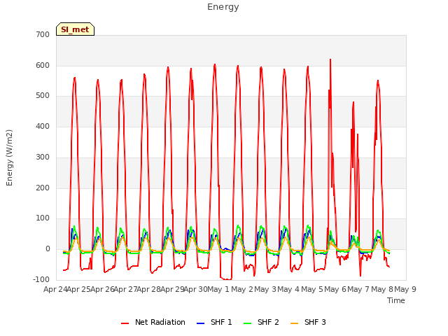The height and width of the screenshot is (336, 448).
Task: Click the 0 y-axis tick label
Action: 48,249
